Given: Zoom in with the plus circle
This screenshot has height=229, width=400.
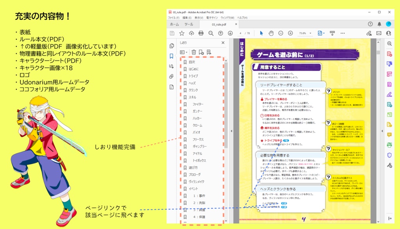Looking at the screenshot, I should click(x=290, y=34).
